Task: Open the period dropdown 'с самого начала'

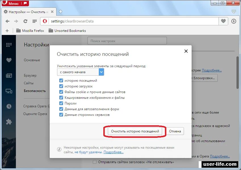Action: tap(81, 72)
